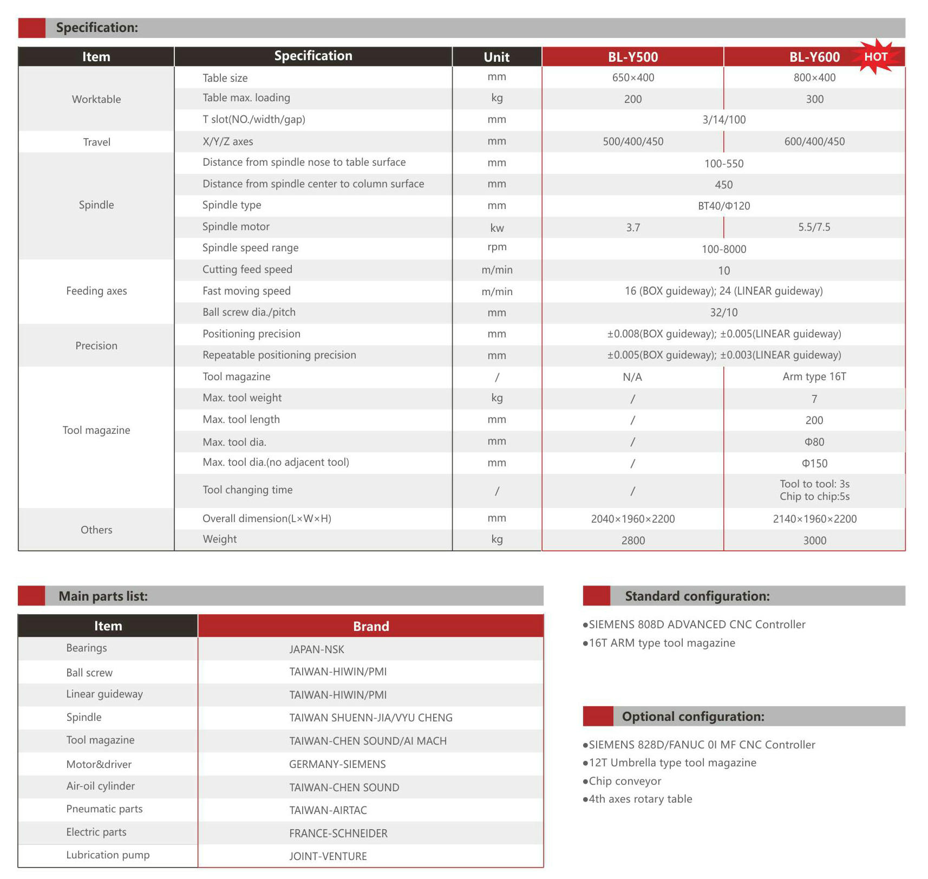Screen dimensions: 928x879
Task: Click the Unit column header
Action: click(x=496, y=57)
